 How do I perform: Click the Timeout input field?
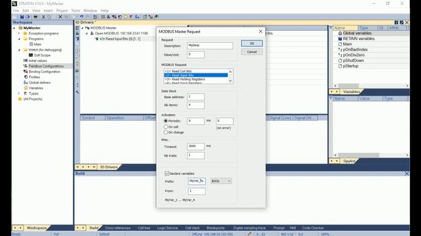click(196, 146)
